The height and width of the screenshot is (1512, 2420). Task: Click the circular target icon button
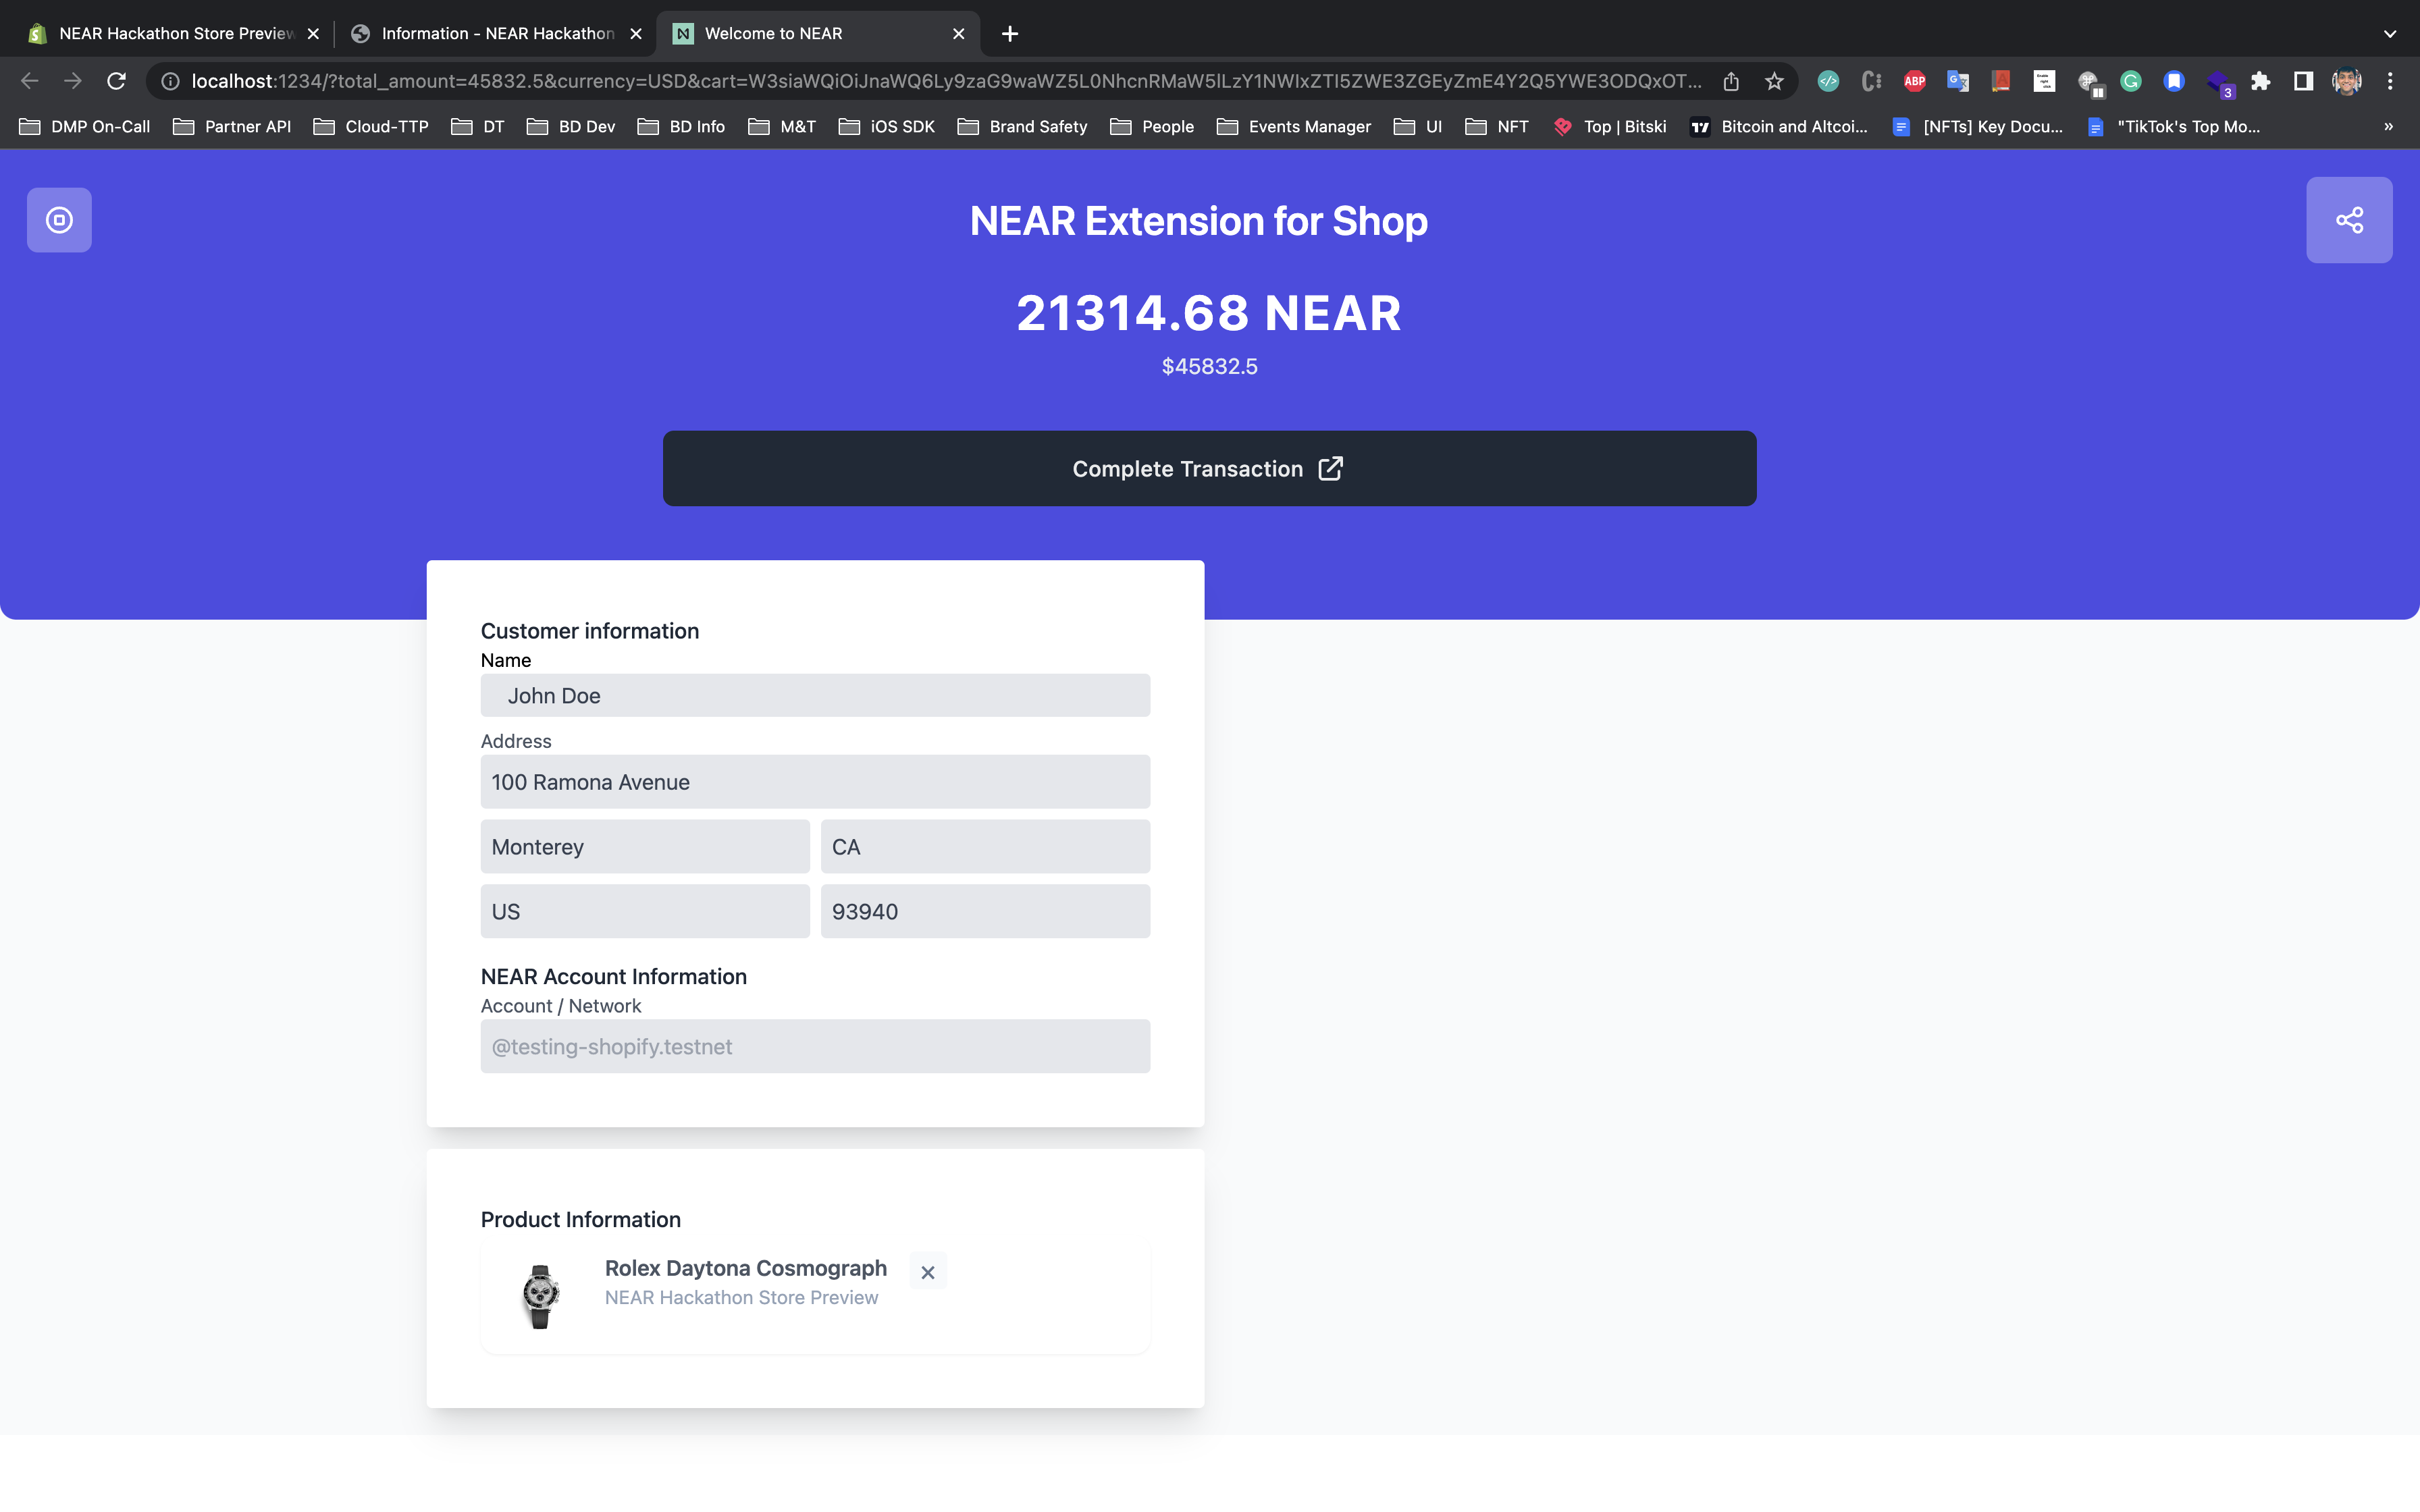click(x=59, y=220)
